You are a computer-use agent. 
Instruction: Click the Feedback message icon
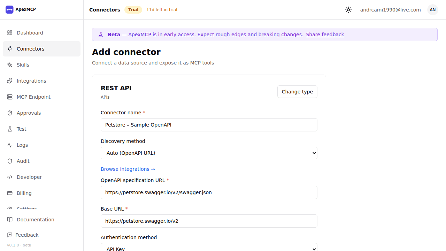coord(10,235)
